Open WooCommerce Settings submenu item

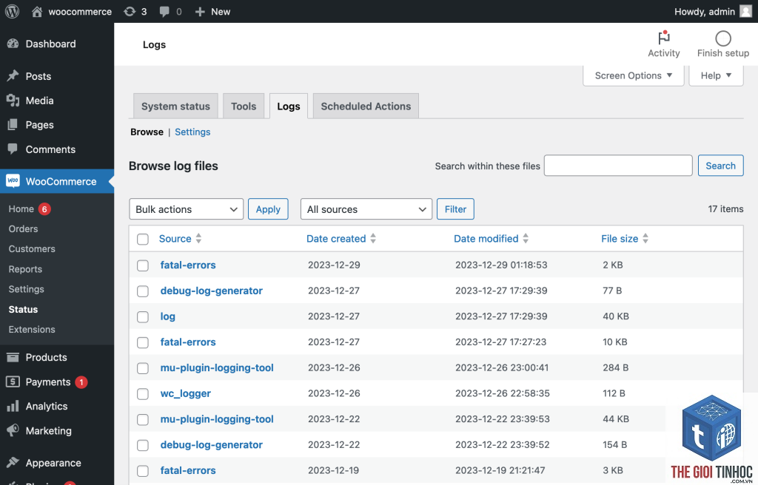click(26, 289)
